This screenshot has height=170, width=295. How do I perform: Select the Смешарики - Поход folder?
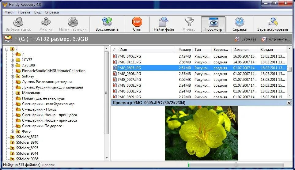click(x=39, y=109)
